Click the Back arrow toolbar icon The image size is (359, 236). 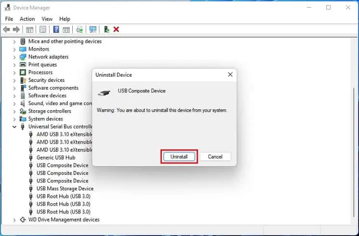[6, 29]
